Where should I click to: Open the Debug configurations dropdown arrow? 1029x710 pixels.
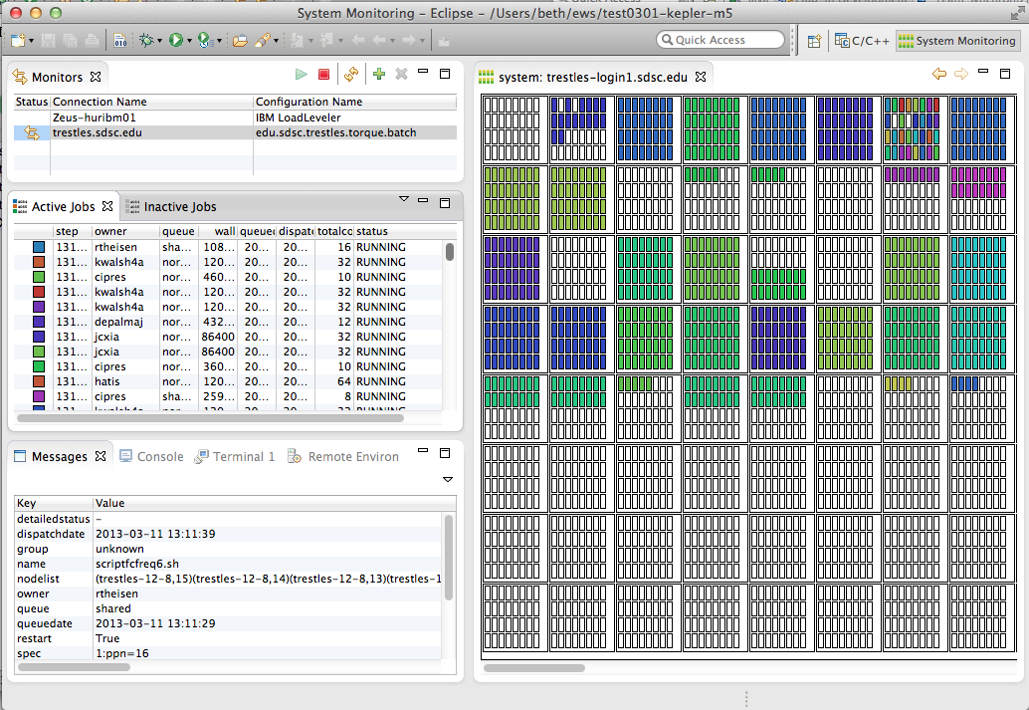point(159,42)
